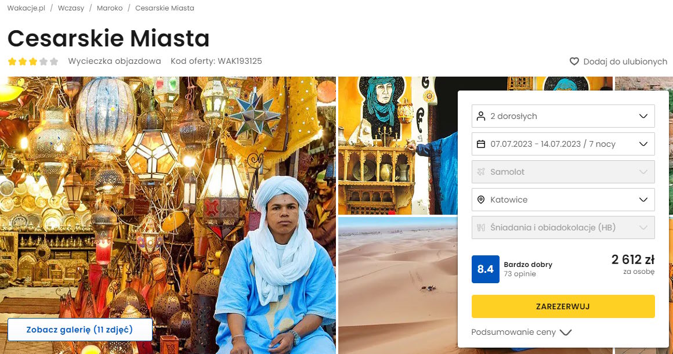The height and width of the screenshot is (354, 673).
Task: Click the calendar icon in date field
Action: (x=481, y=144)
